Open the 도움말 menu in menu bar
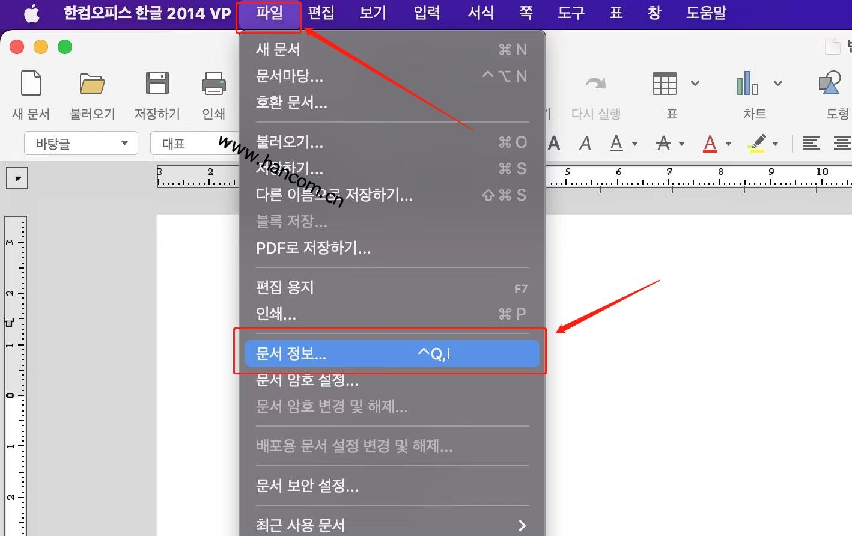Screen dimensions: 852x536 click(706, 13)
